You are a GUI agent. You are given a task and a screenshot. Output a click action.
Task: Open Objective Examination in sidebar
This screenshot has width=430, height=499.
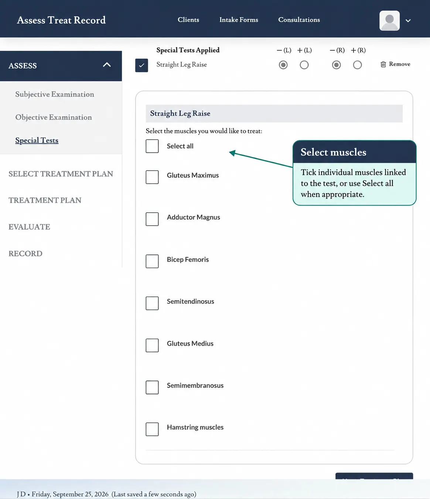(54, 117)
